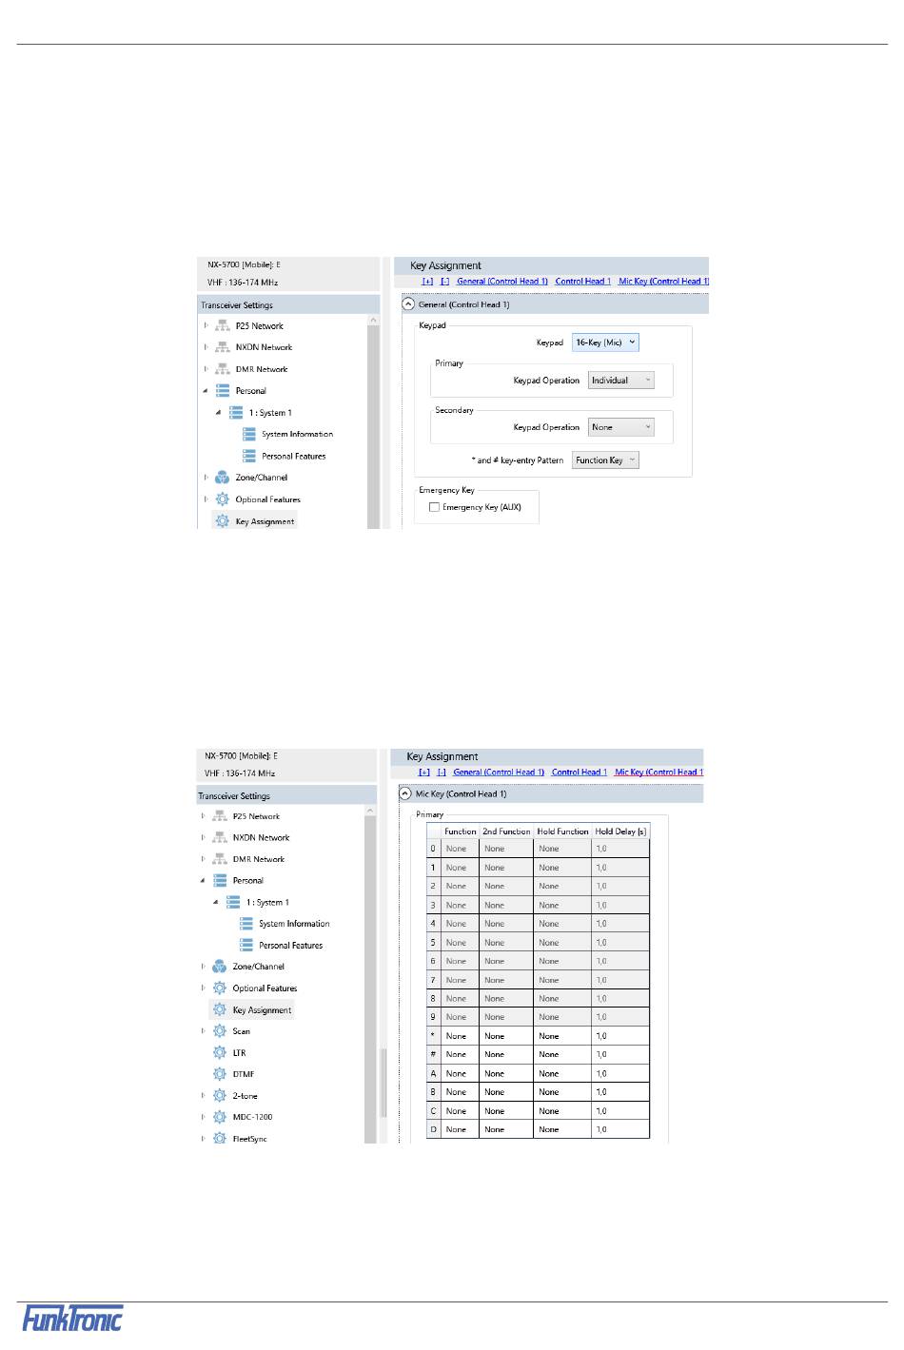Open the Keypad 16-Key (Mic) dropdown

tap(605, 342)
